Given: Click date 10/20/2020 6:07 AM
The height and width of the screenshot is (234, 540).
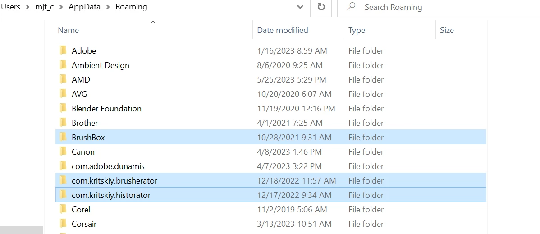Looking at the screenshot, I should click(x=294, y=94).
